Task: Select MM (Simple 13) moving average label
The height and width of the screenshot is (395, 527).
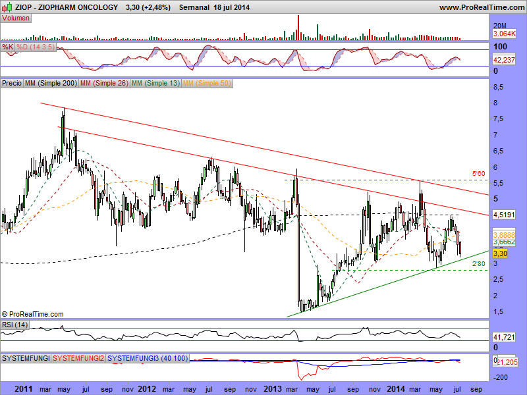Action: [x=155, y=83]
